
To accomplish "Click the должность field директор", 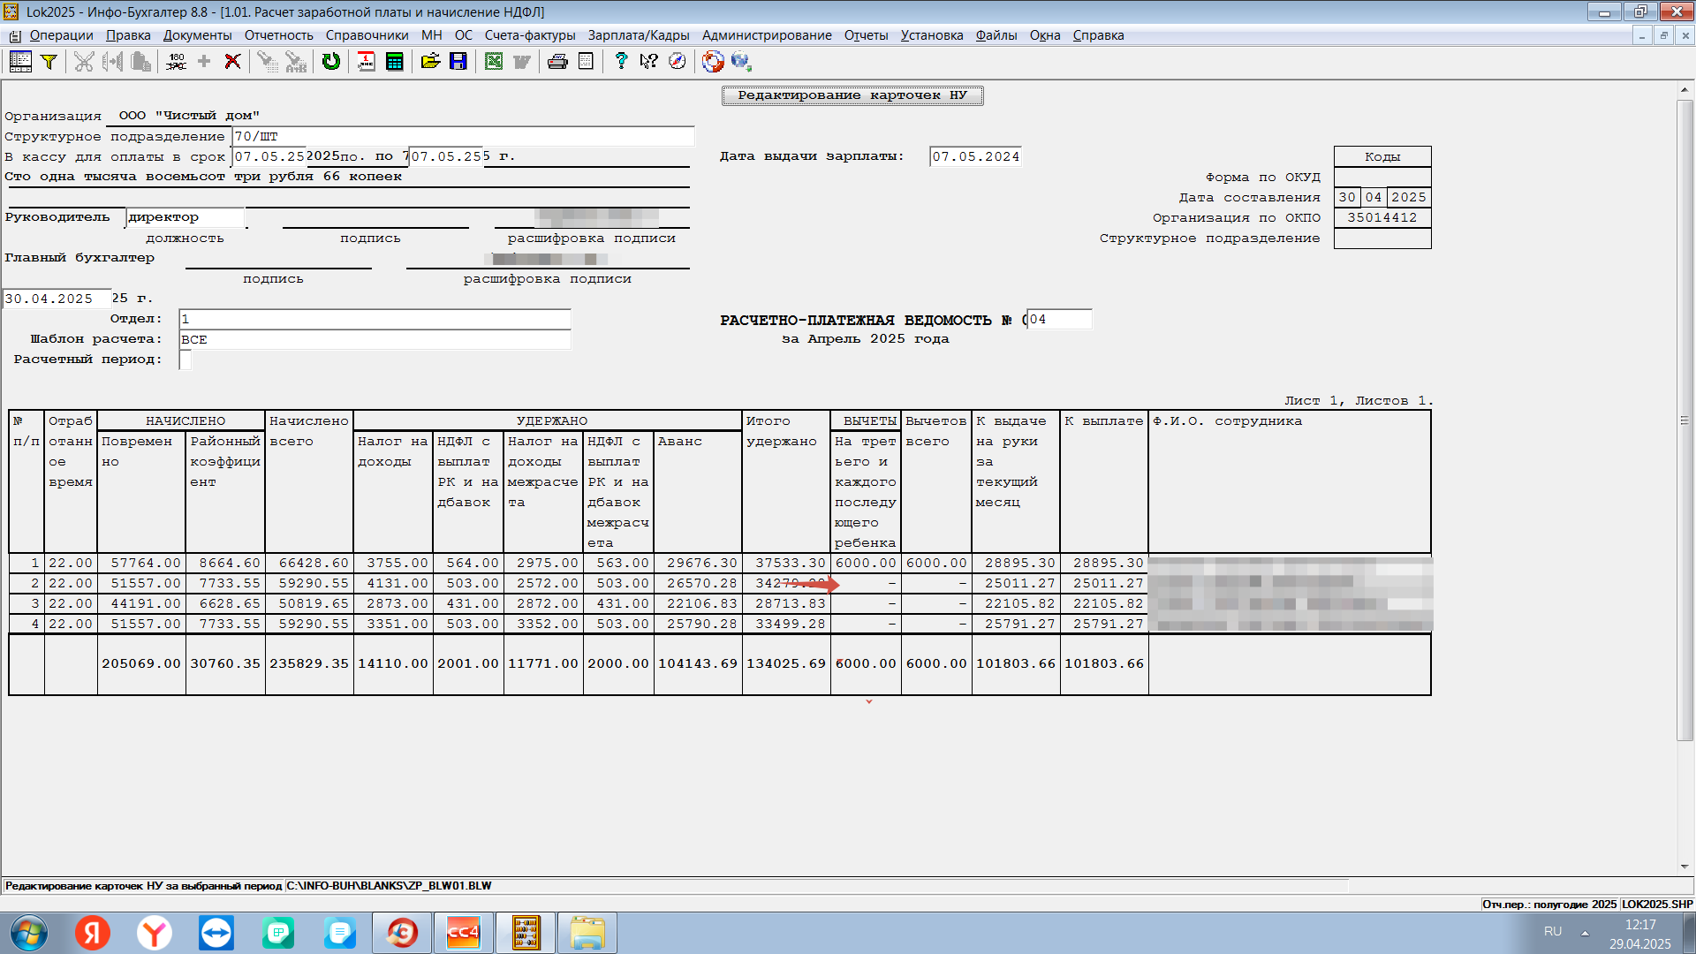I will tap(185, 217).
